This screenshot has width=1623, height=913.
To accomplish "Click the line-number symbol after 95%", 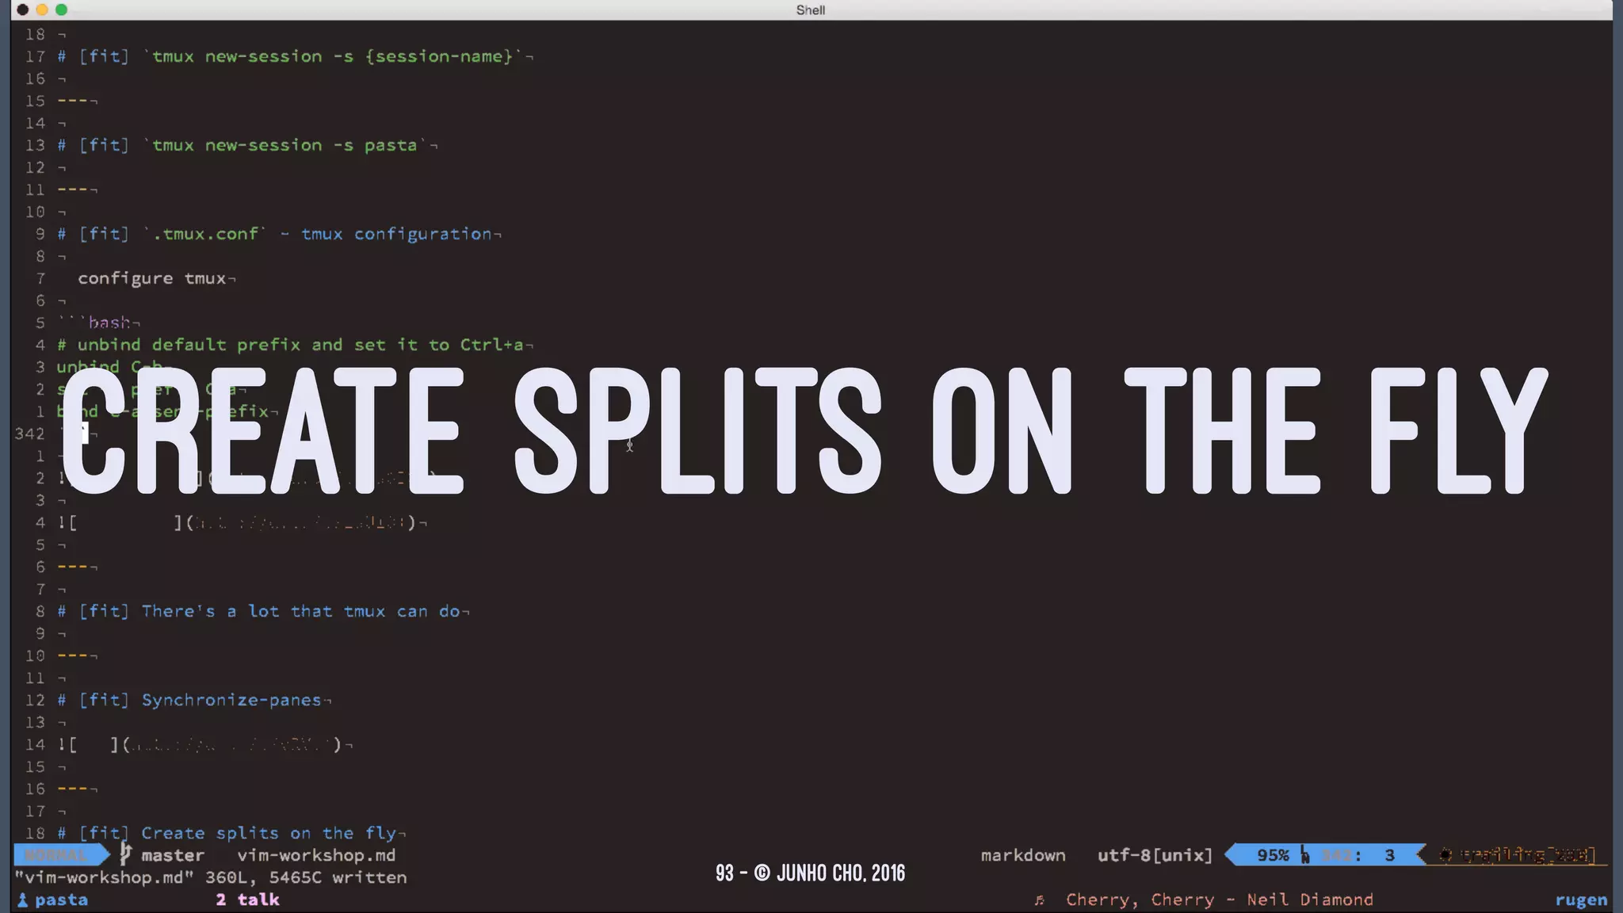I will point(1304,855).
